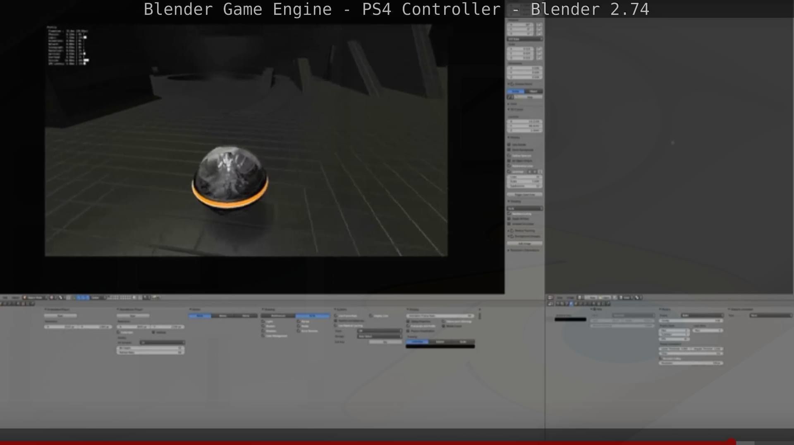Open Image menu in image editor header
Screen dimensions: 794x445
(x=570, y=298)
